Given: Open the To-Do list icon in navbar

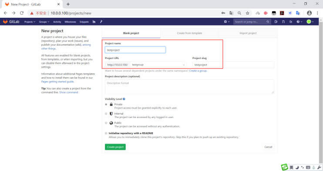Looking at the screenshot, I should point(291,22).
